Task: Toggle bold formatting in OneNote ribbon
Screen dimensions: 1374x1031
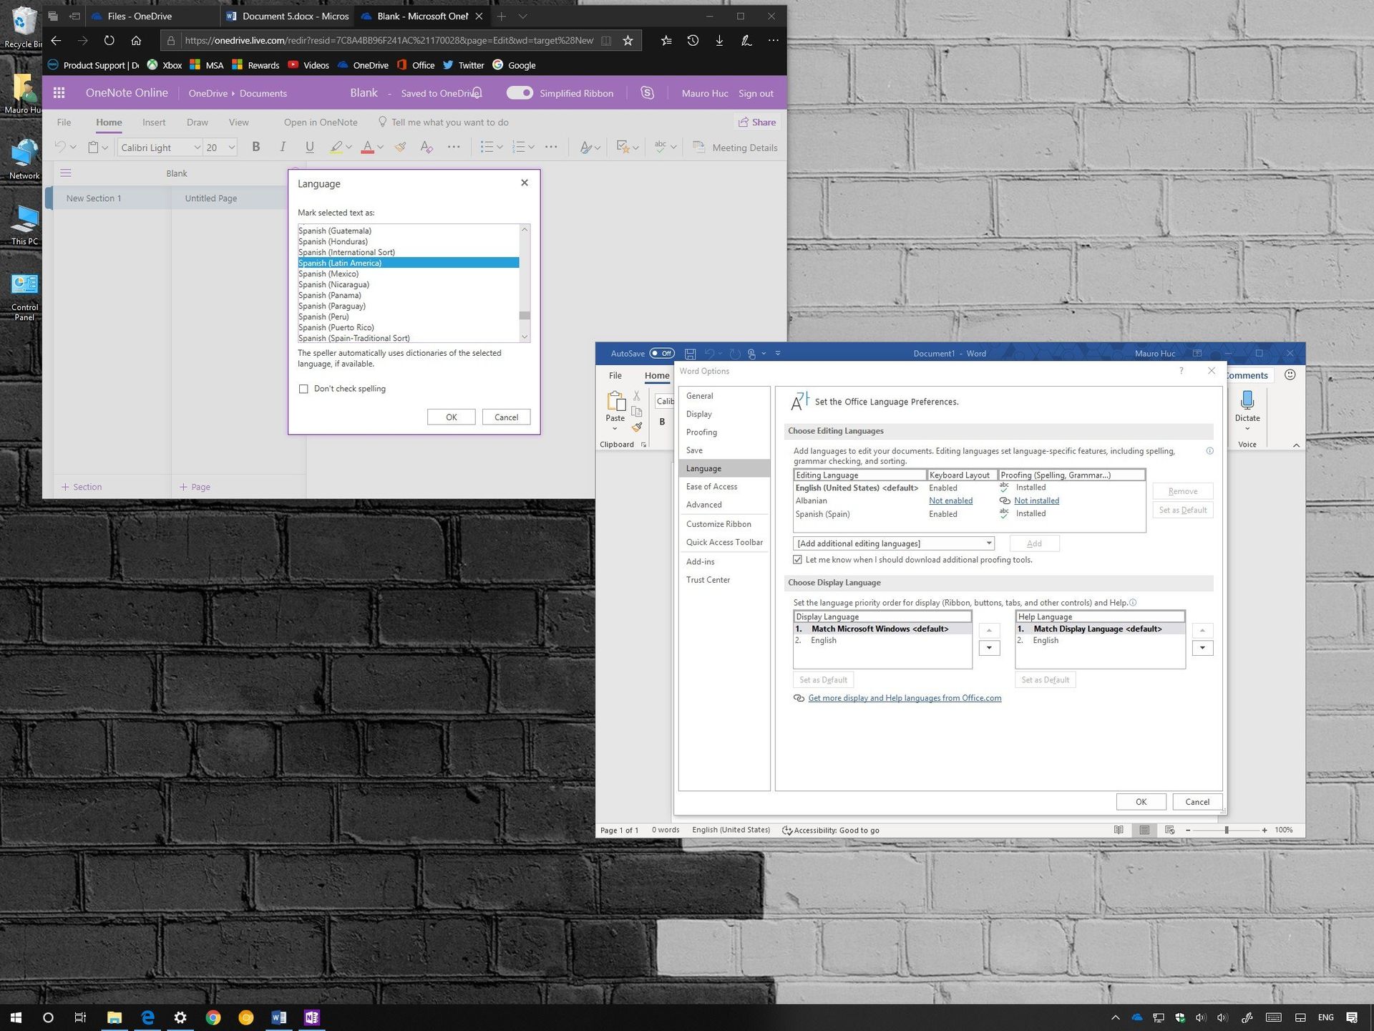Action: (255, 147)
